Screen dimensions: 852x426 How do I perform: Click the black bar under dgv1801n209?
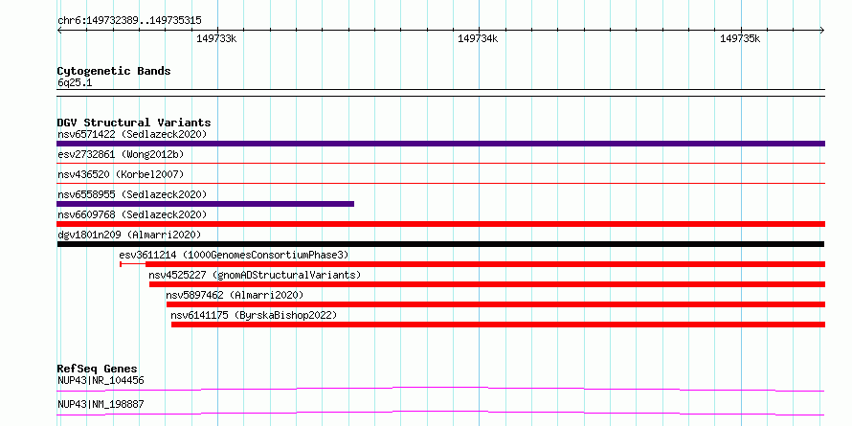pyautogui.click(x=440, y=244)
